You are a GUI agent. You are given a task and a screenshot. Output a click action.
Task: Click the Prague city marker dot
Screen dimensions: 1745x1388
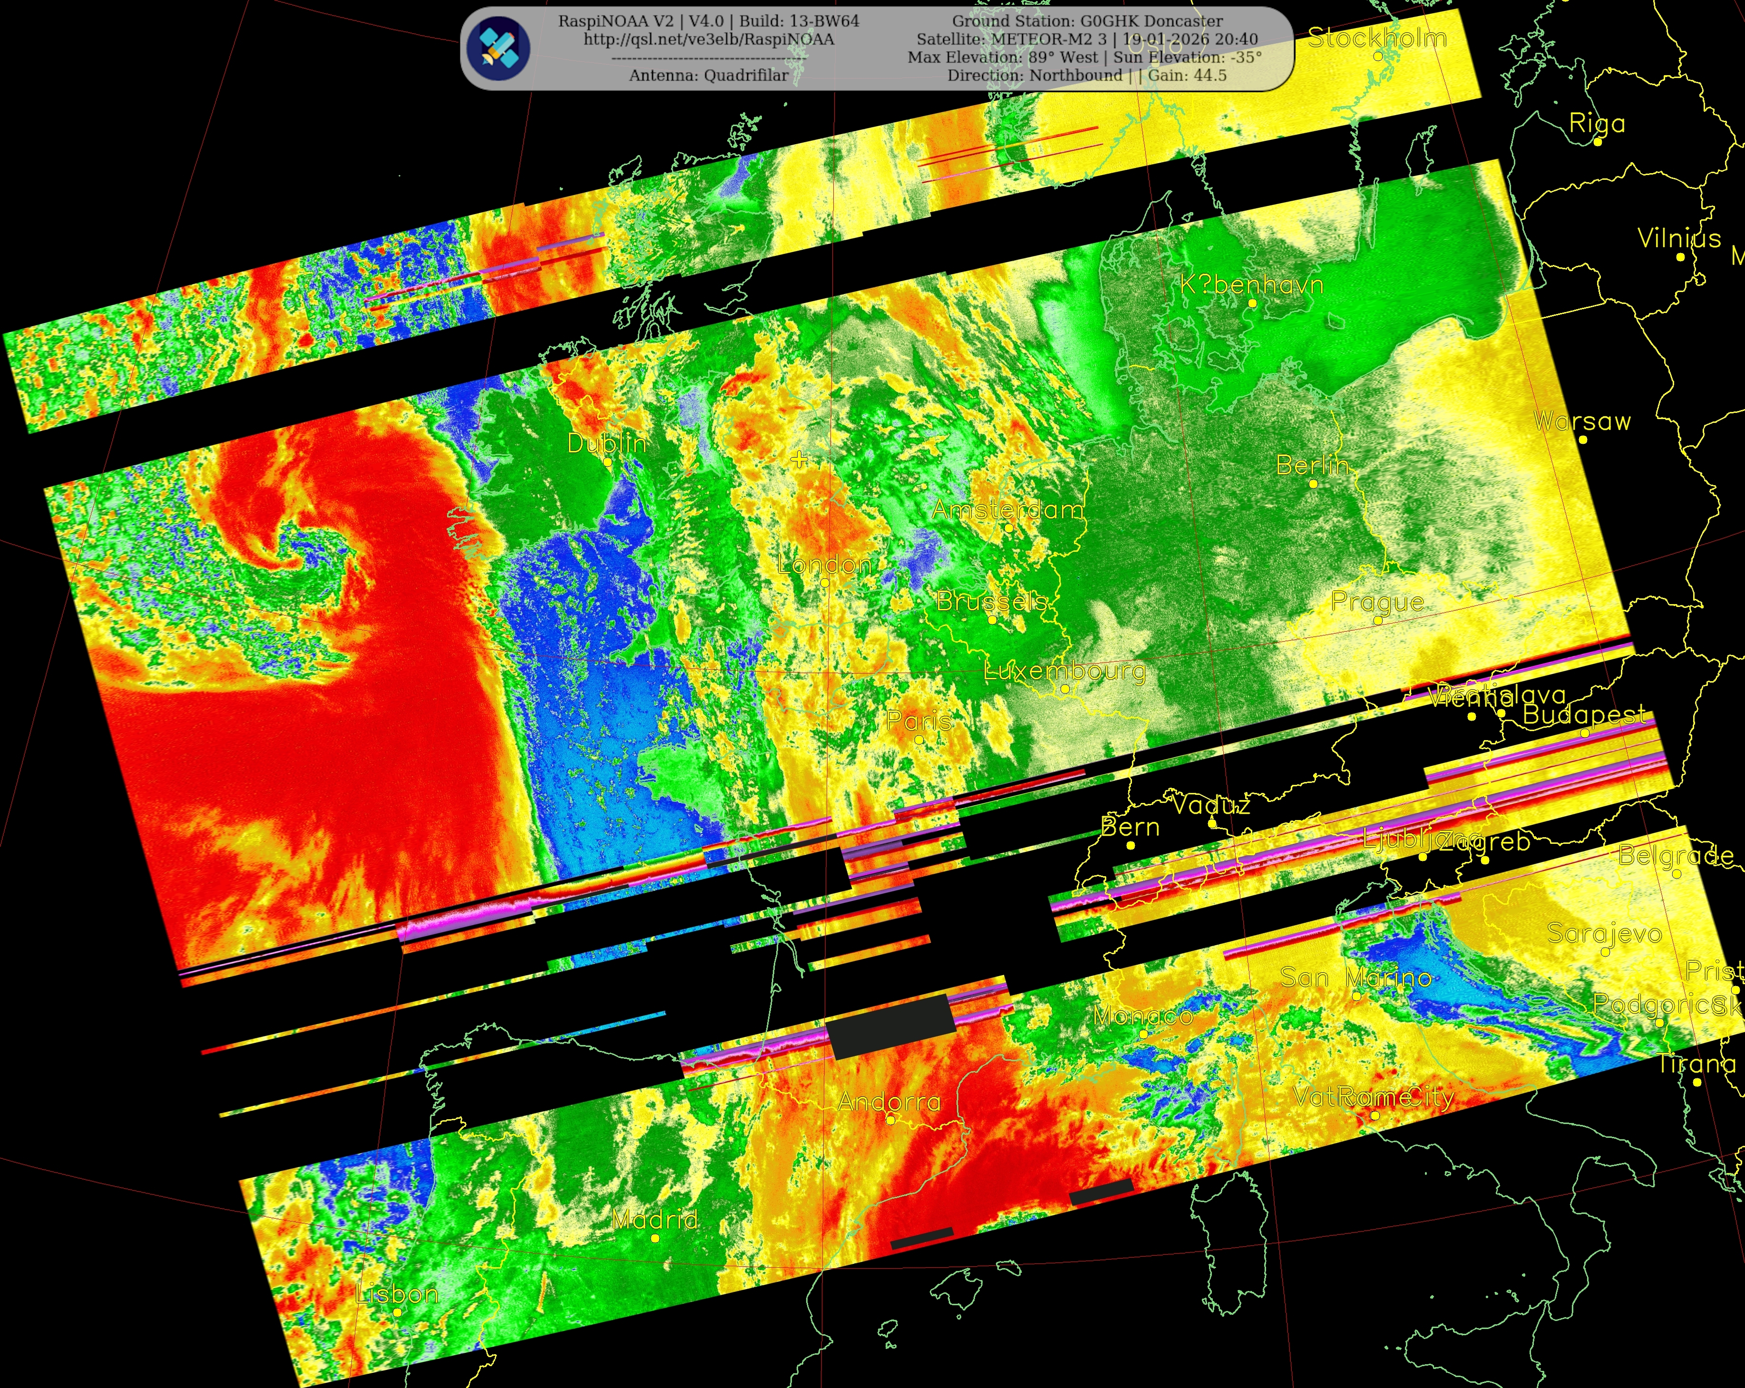coord(1377,621)
